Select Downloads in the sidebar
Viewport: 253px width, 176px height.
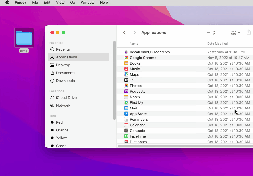pos(79,81)
